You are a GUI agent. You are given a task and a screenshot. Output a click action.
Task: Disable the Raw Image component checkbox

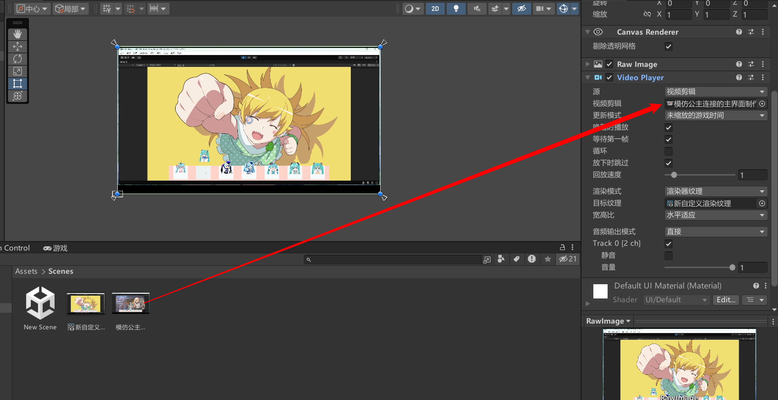[609, 64]
